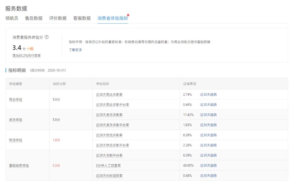Click the 近30天纠纷退款率 metric name
Image resolution: width=293 pixels, height=186 pixels.
tap(109, 176)
